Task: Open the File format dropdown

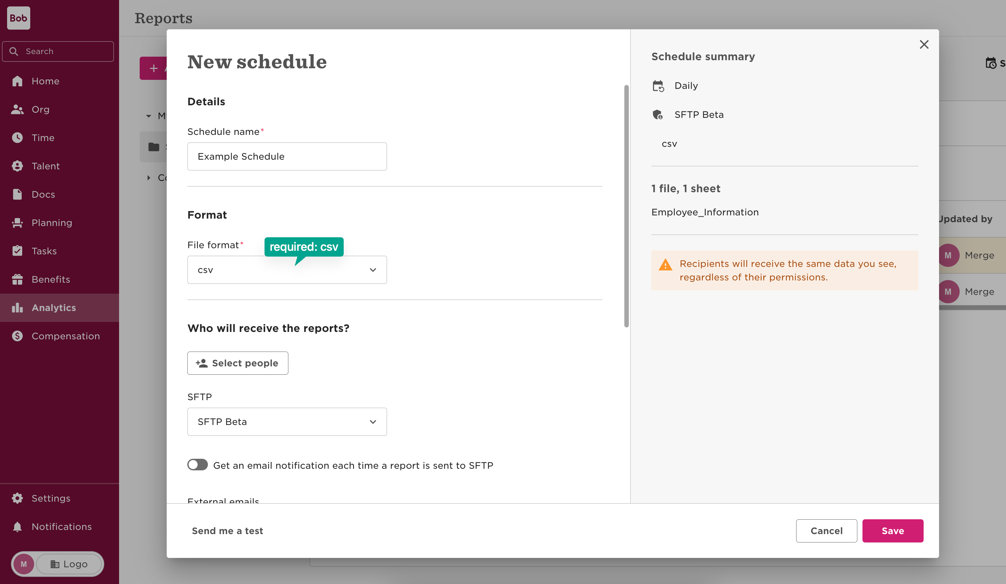Action: tap(287, 270)
